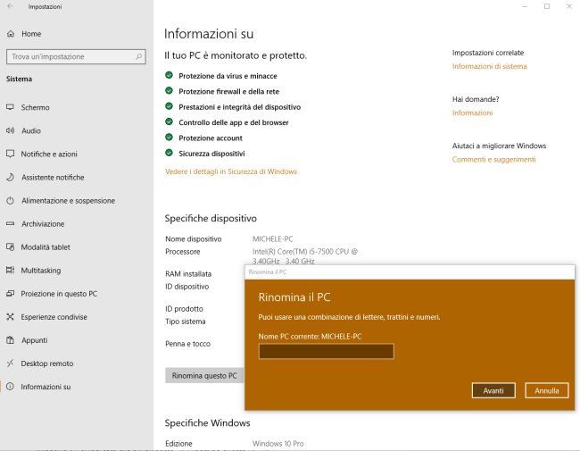Click the Windows 10 Pro edition value

click(278, 443)
